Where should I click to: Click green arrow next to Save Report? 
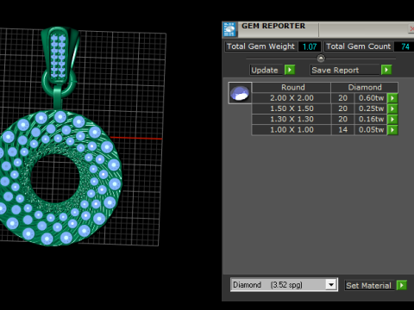click(x=386, y=70)
